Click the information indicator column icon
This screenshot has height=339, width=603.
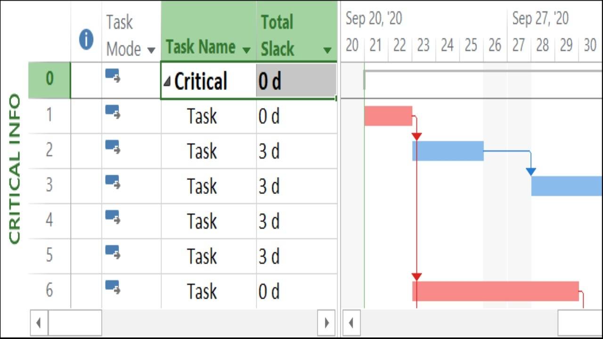86,39
